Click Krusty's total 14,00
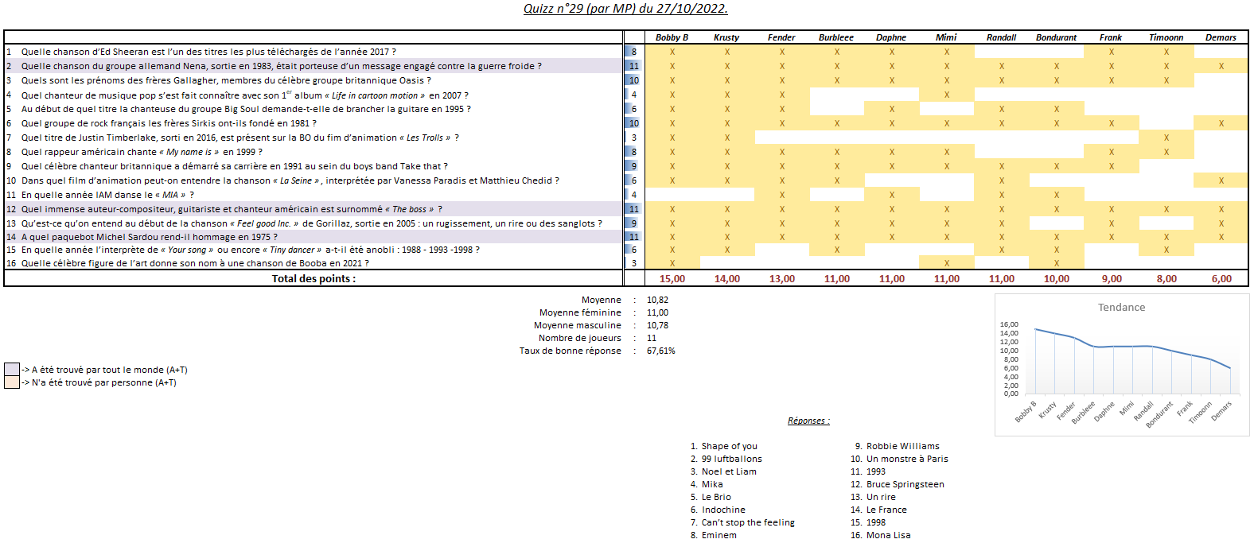Image resolution: width=1254 pixels, height=543 pixels. coord(727,279)
